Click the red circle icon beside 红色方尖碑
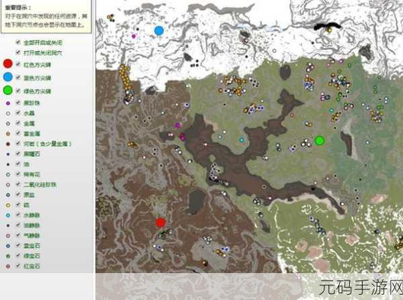The width and height of the screenshot is (403, 300). point(7,63)
